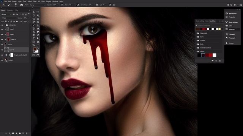Collapse the Blood swatch folder
This screenshot has height=136, width=243.
[196, 51]
